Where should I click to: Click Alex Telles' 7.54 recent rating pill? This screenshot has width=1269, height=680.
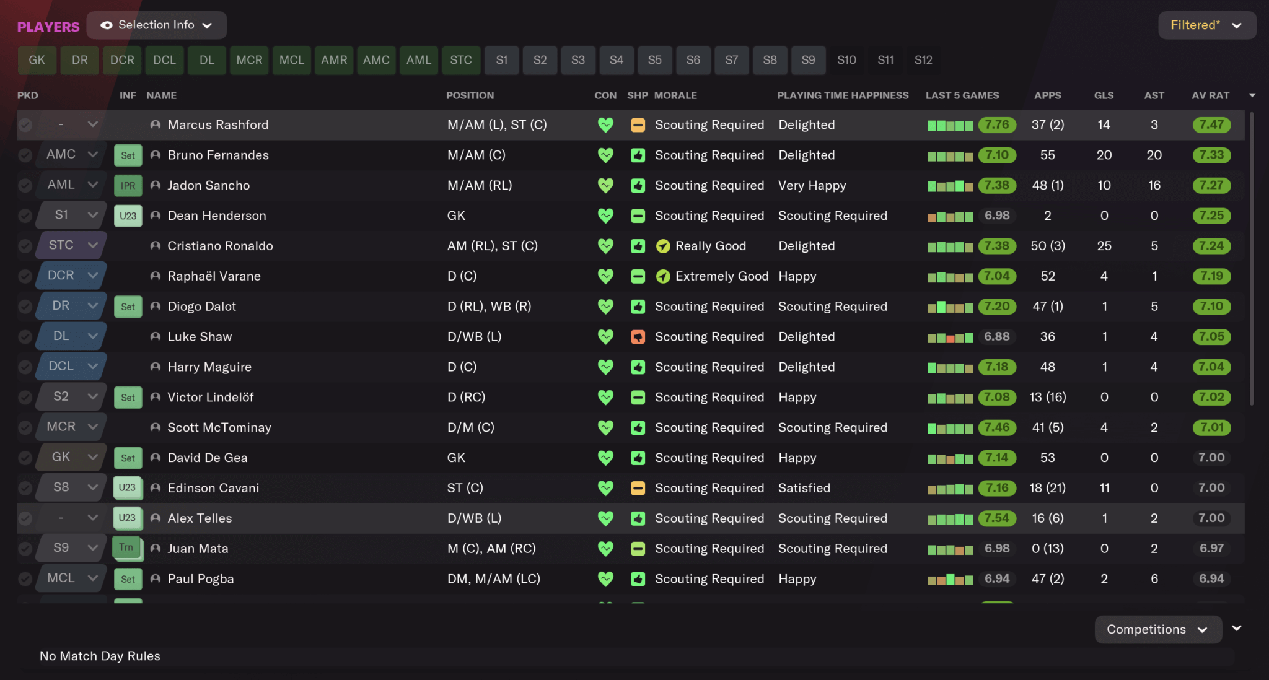point(997,518)
